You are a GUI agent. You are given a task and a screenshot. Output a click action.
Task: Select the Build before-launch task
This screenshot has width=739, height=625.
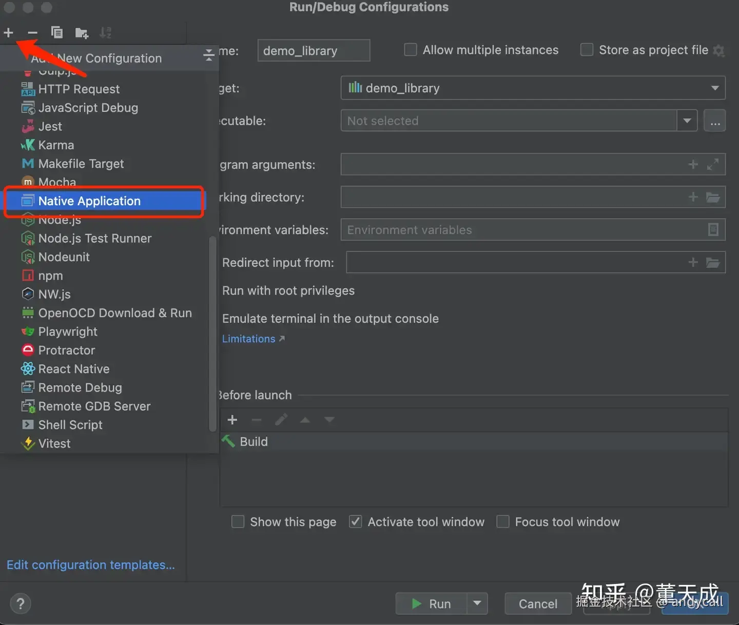(474, 442)
